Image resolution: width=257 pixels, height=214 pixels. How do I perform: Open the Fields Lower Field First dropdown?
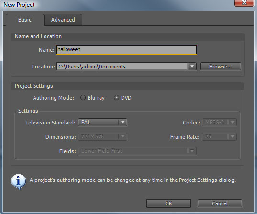(x=137, y=151)
